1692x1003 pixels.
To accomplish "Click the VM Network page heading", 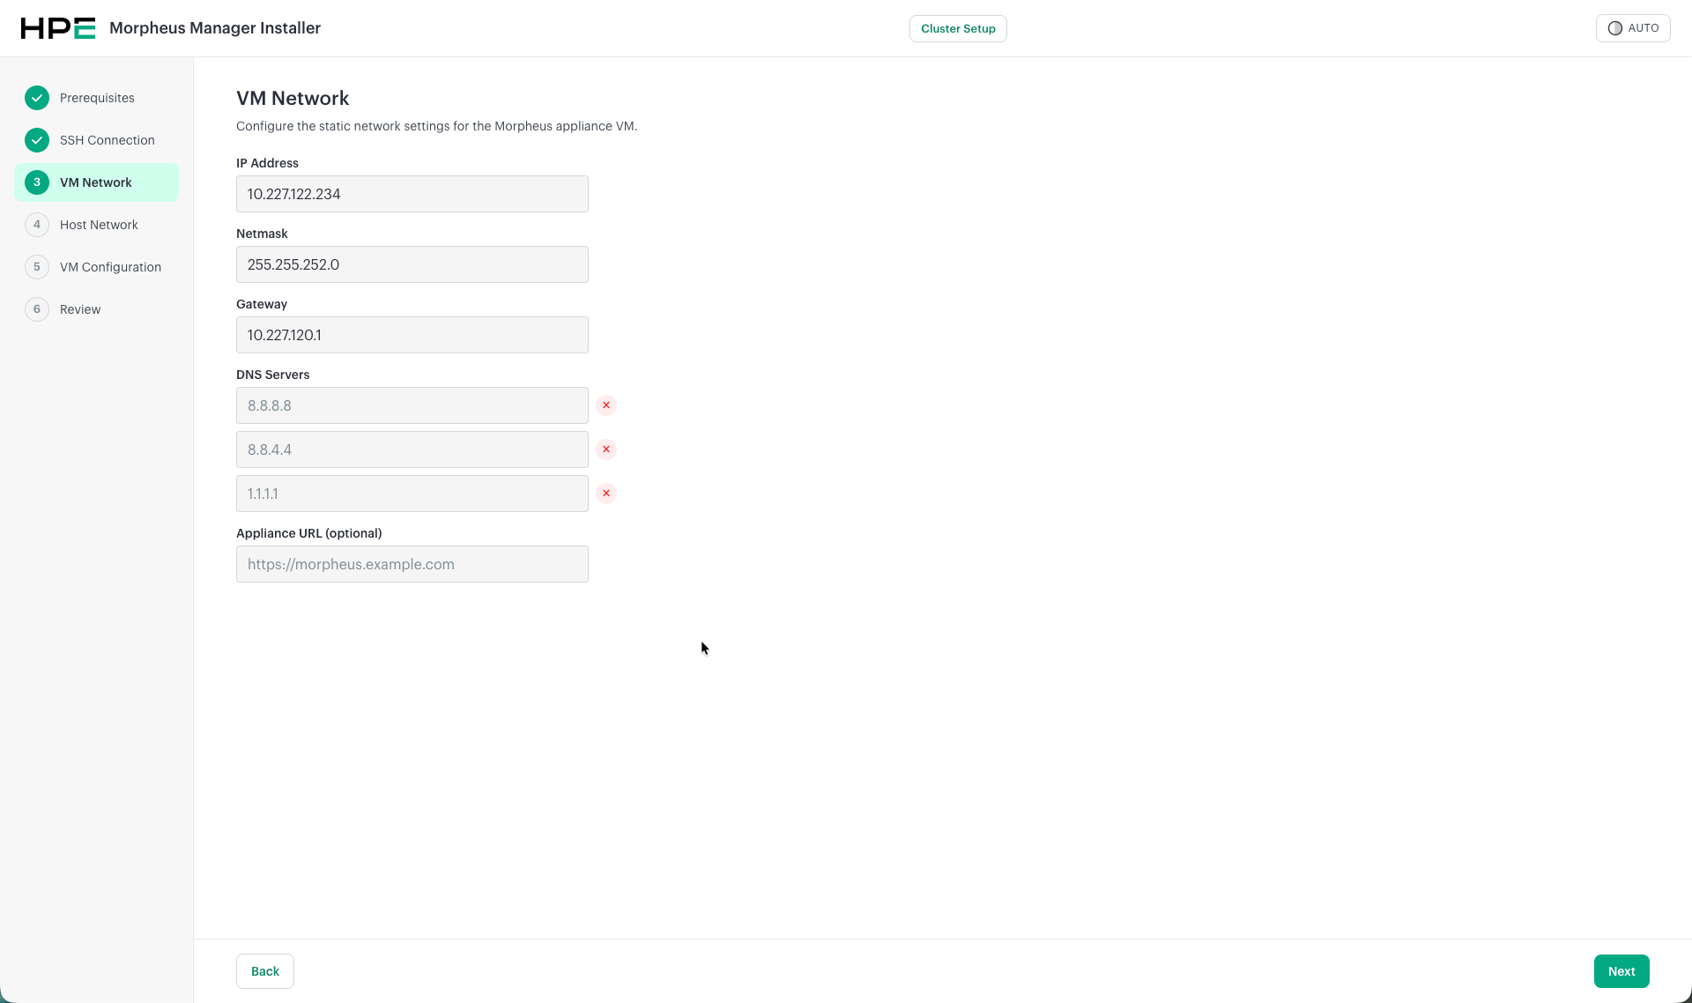I will [x=293, y=98].
